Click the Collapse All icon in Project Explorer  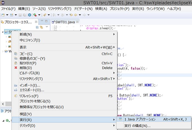[x=37, y=27]
